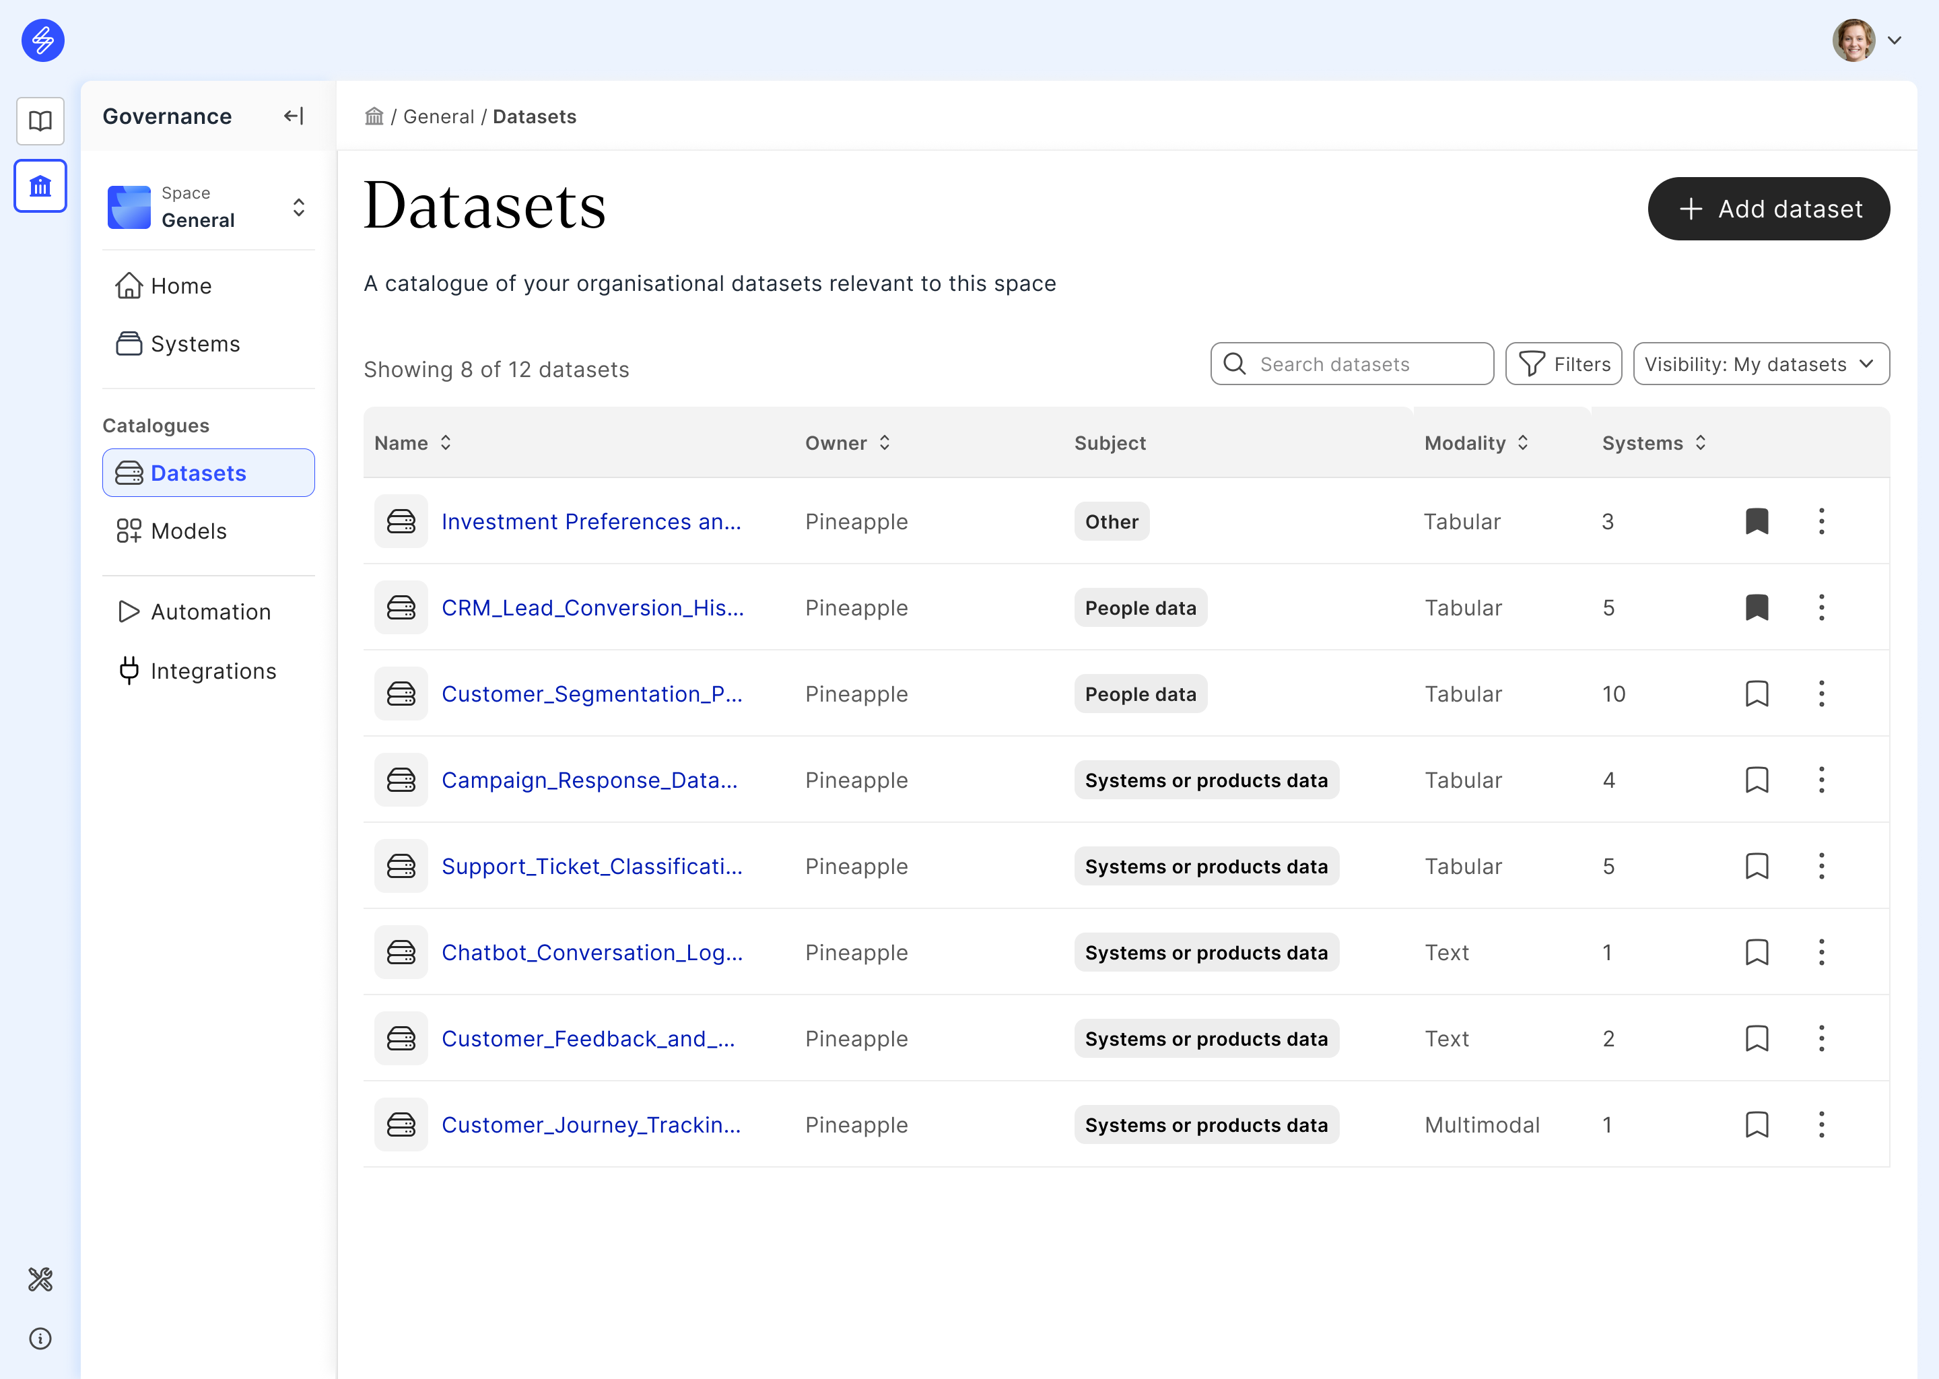Click the info icon at bottom left

(x=40, y=1338)
